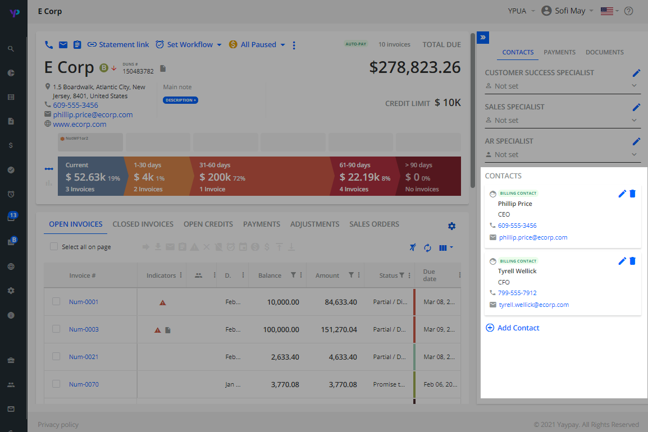Open the All Paused dropdown
This screenshot has width=648, height=432.
(x=257, y=45)
